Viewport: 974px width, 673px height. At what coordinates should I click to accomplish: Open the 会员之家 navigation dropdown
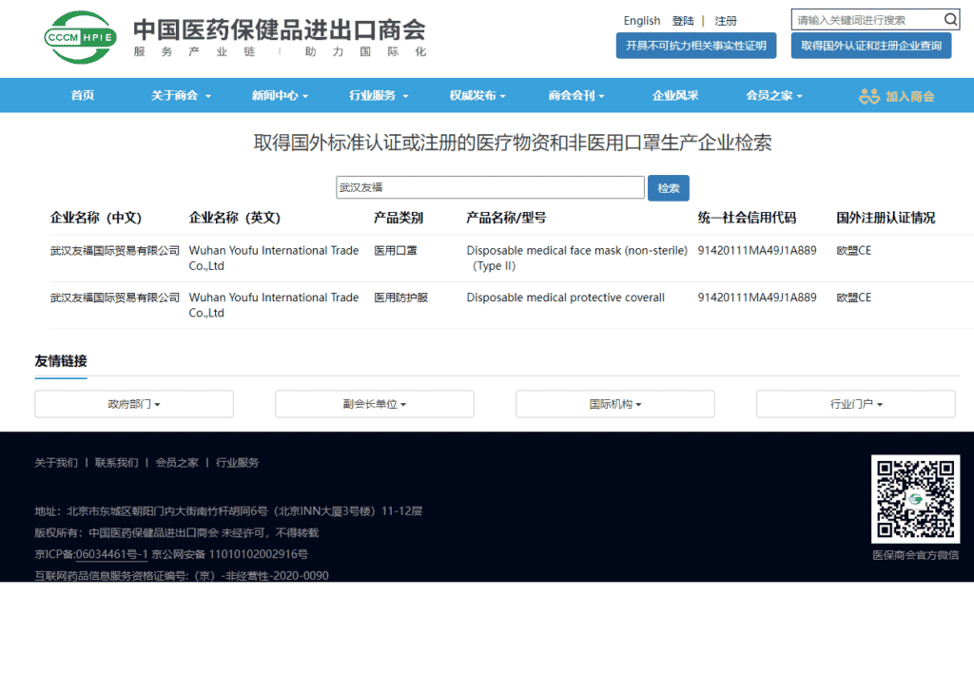tap(774, 96)
